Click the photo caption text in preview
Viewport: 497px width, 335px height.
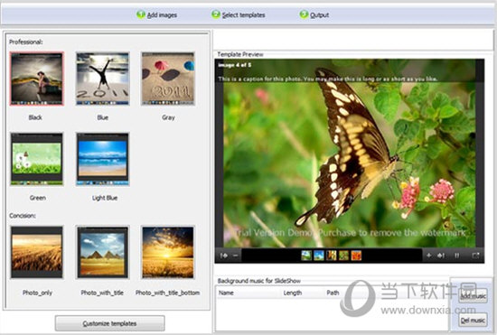(328, 79)
